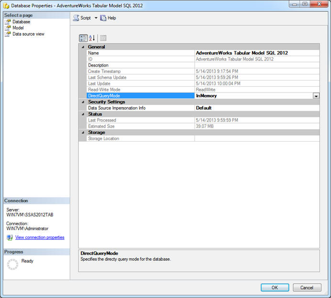Click the Name value field
This screenshot has width=331, height=298.
[x=257, y=53]
